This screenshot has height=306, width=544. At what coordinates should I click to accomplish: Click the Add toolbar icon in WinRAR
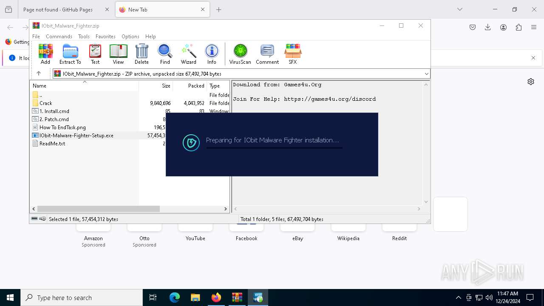click(x=45, y=54)
